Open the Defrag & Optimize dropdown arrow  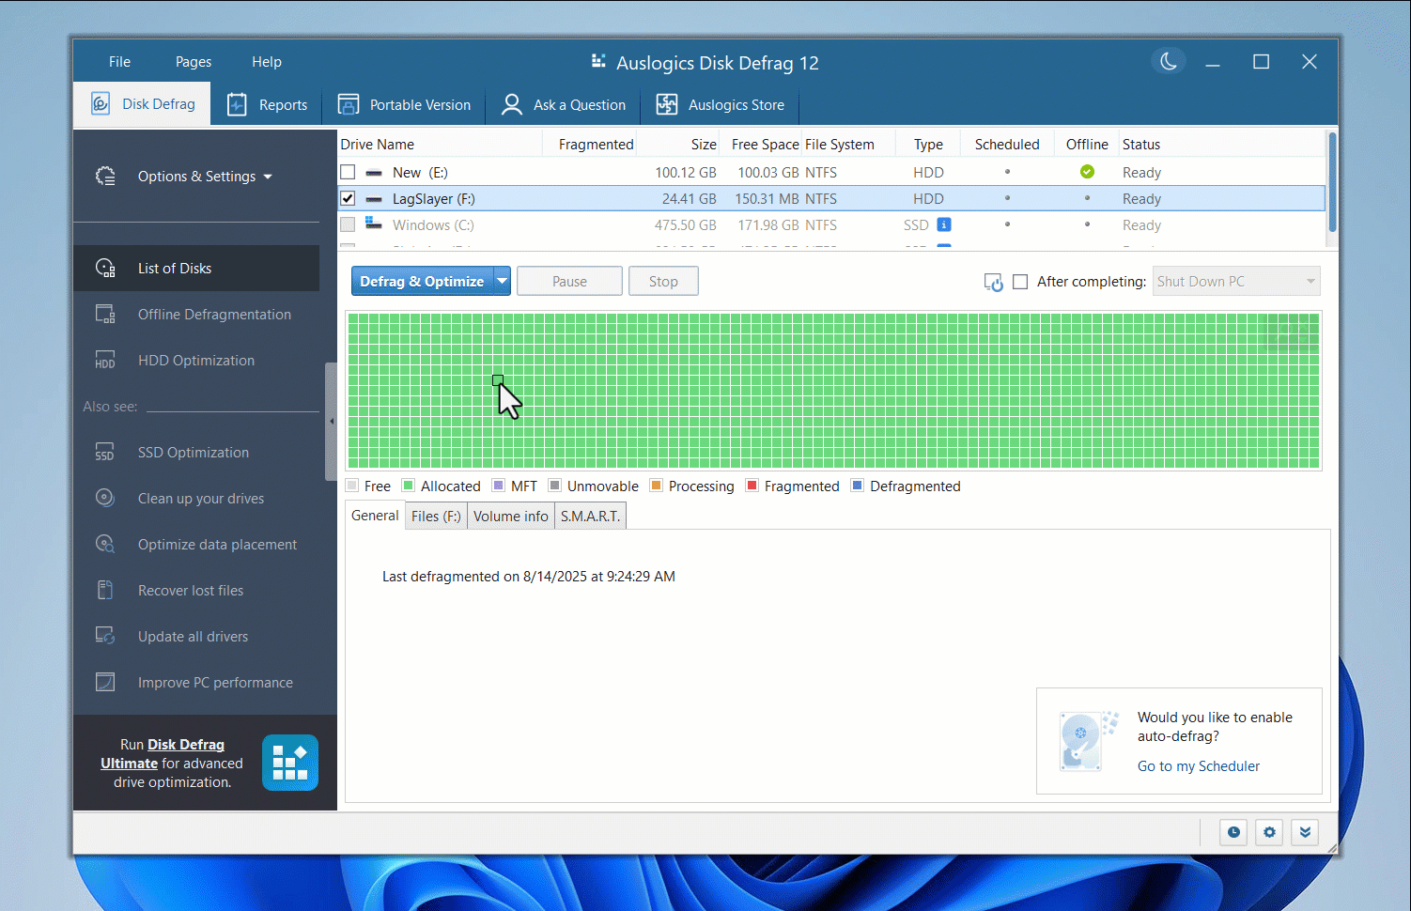[503, 280]
